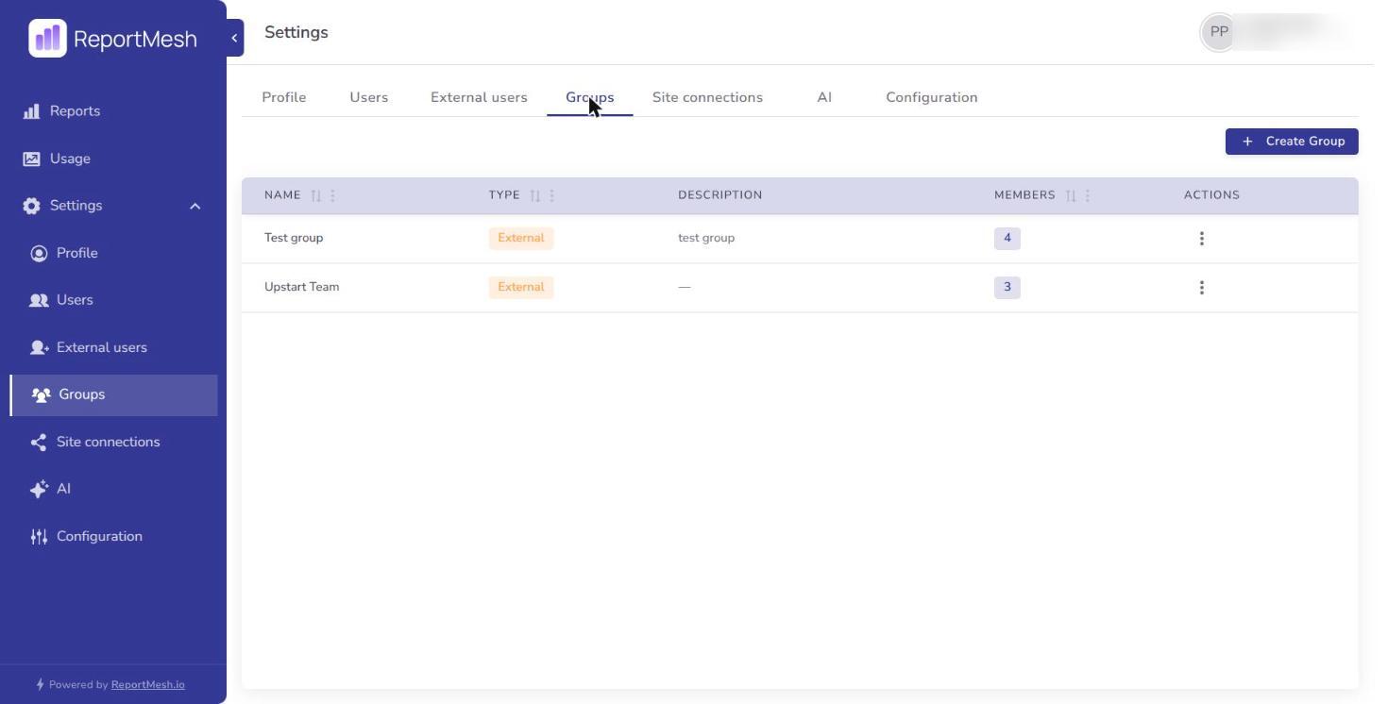Viewport: 1388px width, 704px height.
Task: Open Type column options menu
Action: point(551,195)
